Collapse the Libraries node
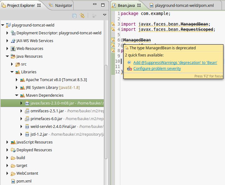The width and height of the screenshot is (225, 185). 12,72
